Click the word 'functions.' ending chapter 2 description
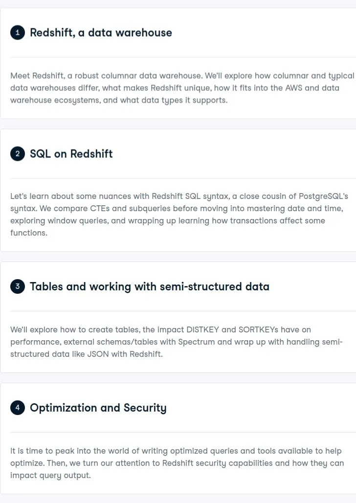Image resolution: width=356 pixels, height=503 pixels. tap(29, 233)
